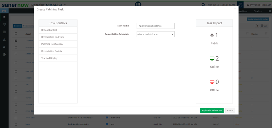Open the settings gear icon in header
Screen dimensions: 272x128
tap(240, 5)
